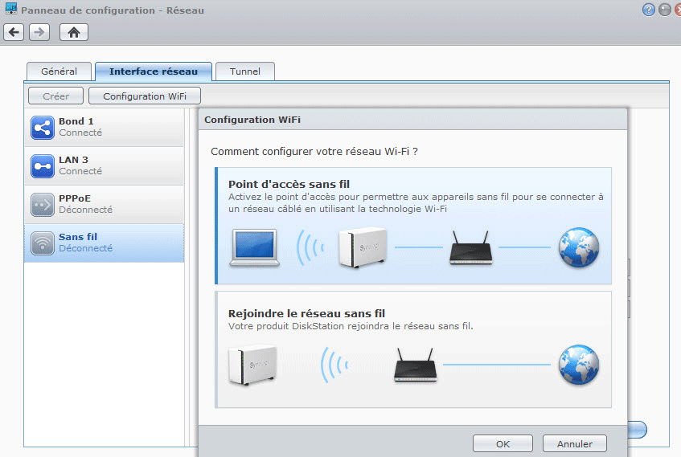
Task: Cancel the dialog with Annuler
Action: pyautogui.click(x=575, y=443)
